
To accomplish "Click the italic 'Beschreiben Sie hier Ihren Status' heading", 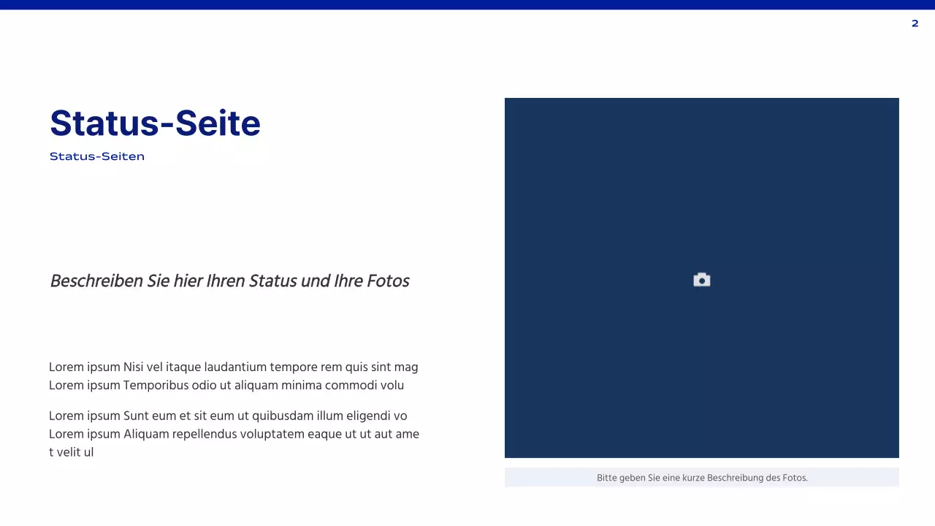I will click(229, 281).
